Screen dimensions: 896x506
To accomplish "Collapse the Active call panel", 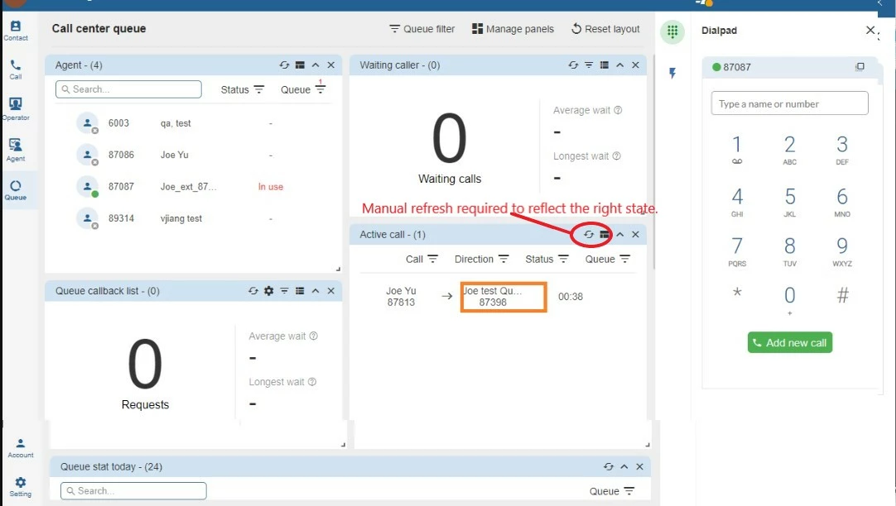I will click(x=620, y=235).
